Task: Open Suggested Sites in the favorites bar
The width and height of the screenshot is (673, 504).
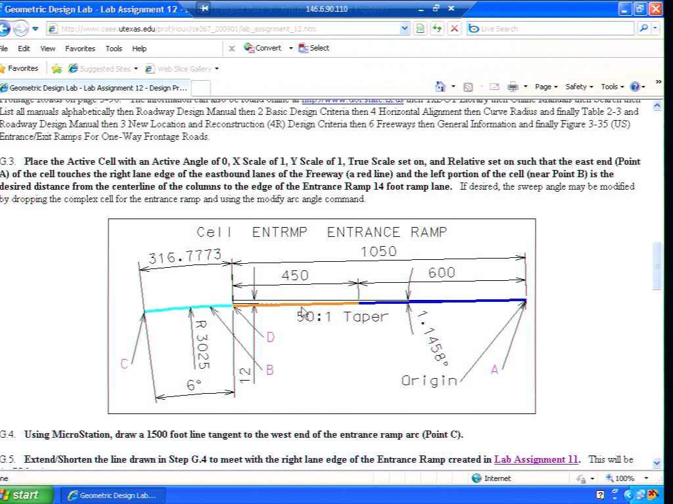Action: (x=103, y=68)
